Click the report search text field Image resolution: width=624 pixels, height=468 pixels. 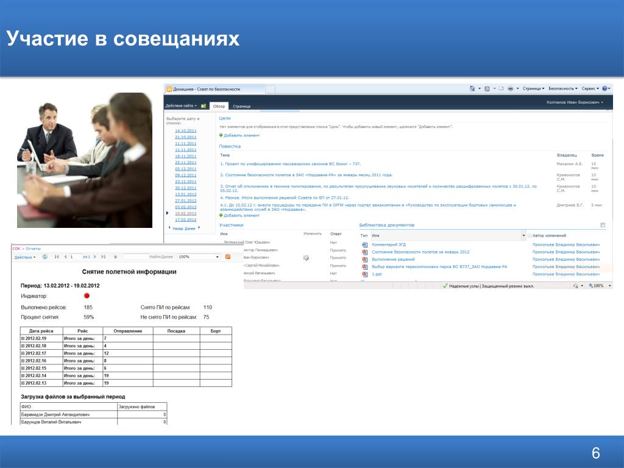(136, 257)
